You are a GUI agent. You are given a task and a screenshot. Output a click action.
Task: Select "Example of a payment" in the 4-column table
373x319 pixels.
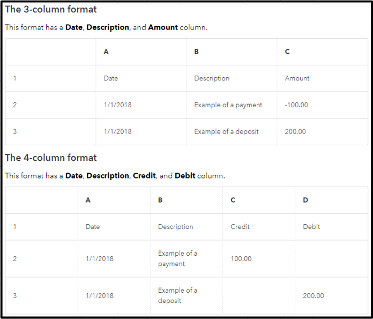[178, 258]
